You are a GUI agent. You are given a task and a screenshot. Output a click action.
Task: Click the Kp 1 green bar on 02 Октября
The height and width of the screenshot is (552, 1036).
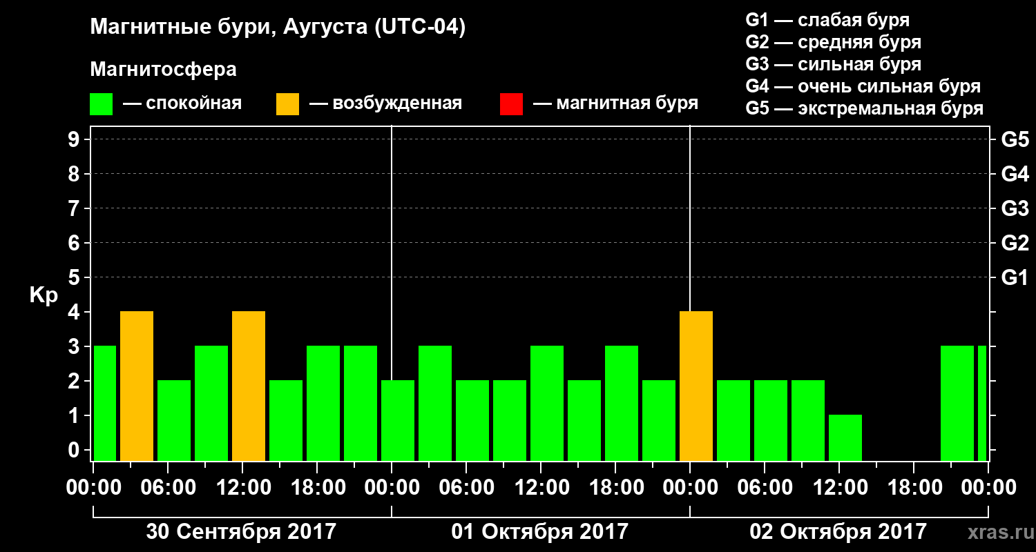[x=845, y=438]
